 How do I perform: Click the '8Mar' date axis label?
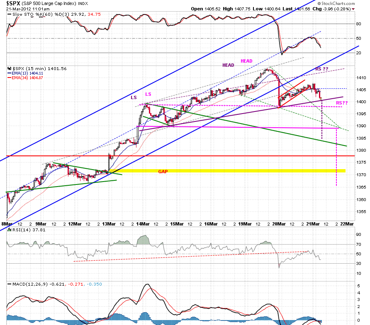click(7, 224)
